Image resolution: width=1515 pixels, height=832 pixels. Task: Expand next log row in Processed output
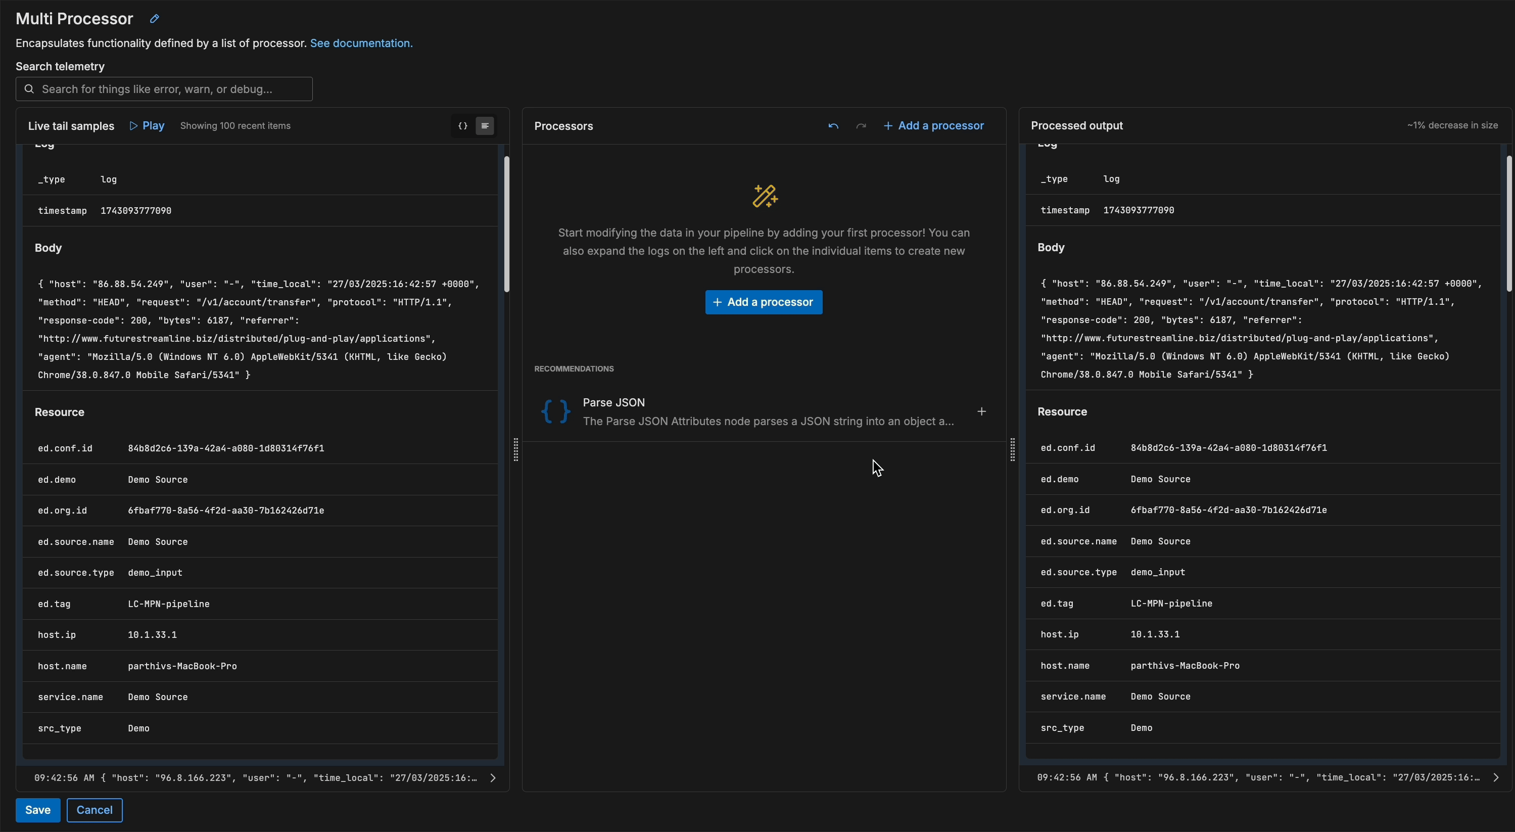pyautogui.click(x=1496, y=777)
